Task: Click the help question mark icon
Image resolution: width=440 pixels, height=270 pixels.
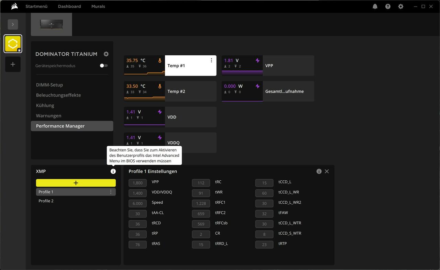Action: pyautogui.click(x=388, y=7)
